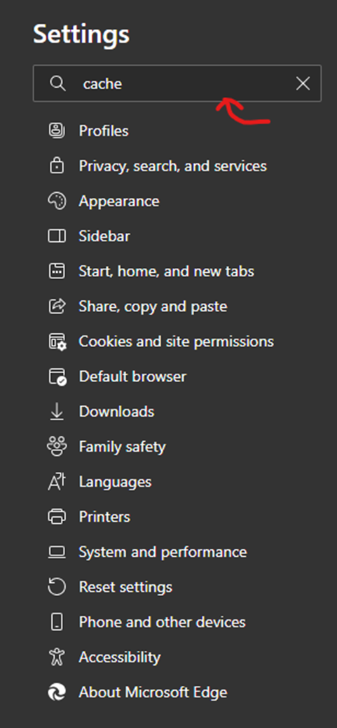Open Share, copy and paste settings
This screenshot has height=728, width=337.
pos(153,306)
